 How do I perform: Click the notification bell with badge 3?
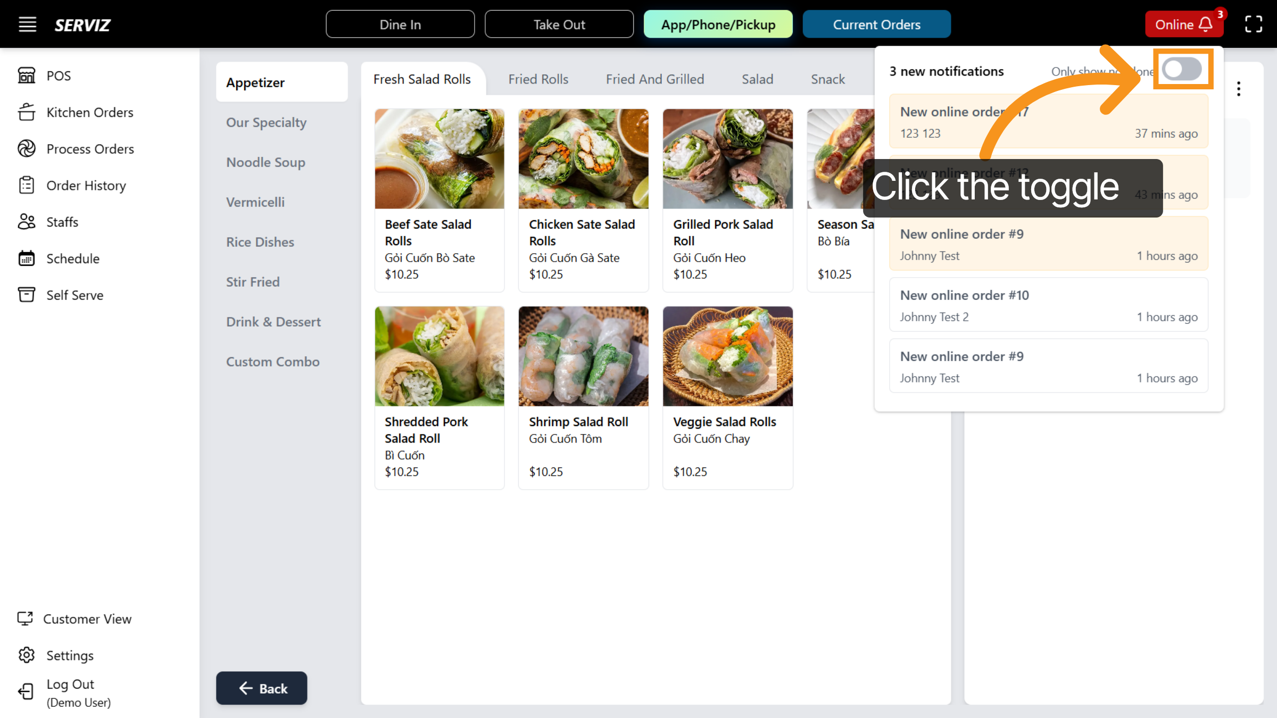click(1205, 24)
